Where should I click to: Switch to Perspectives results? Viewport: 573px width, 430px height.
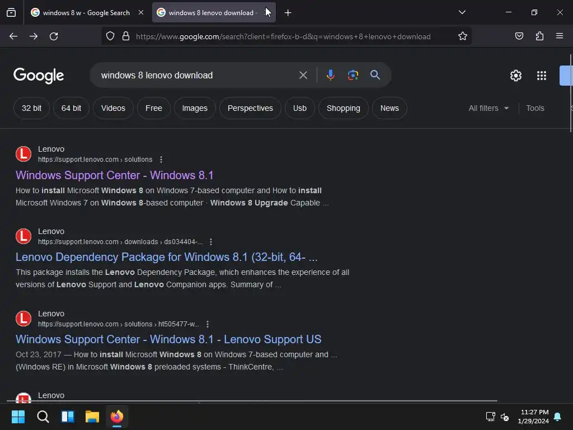pos(250,108)
